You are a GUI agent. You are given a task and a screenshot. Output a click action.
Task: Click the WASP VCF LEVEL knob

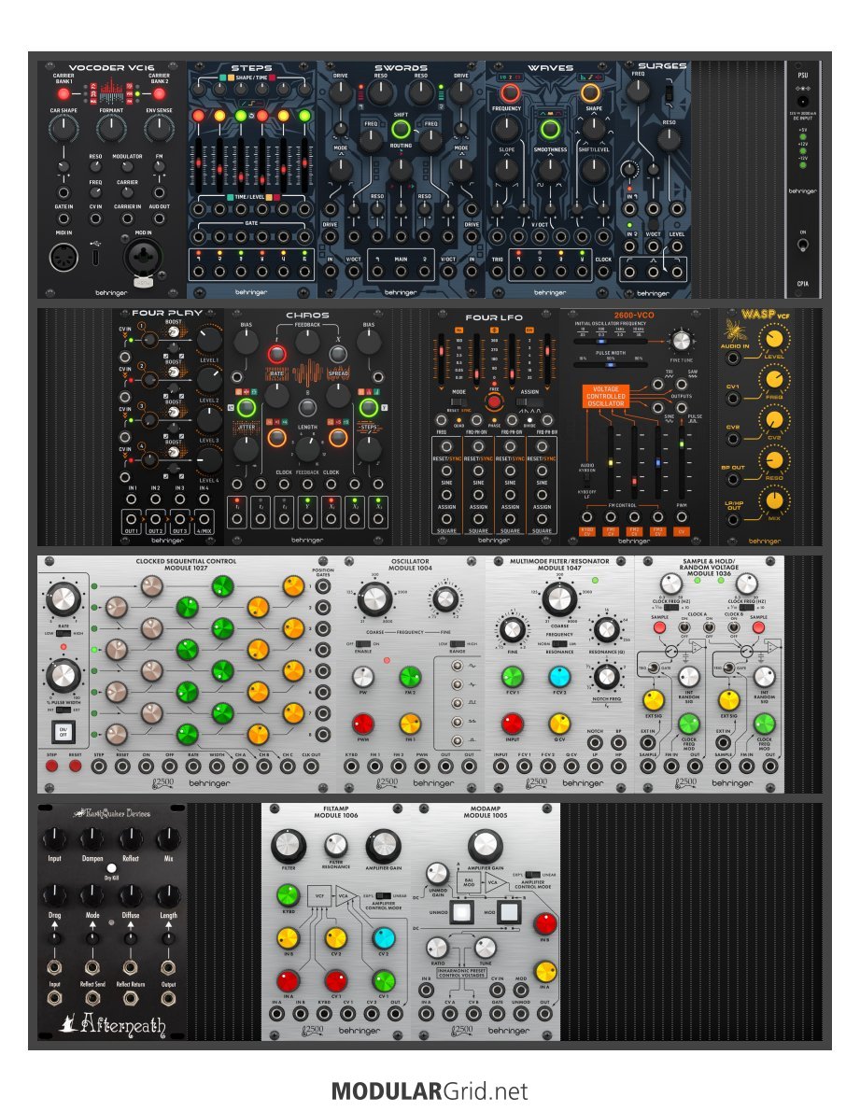[773, 338]
